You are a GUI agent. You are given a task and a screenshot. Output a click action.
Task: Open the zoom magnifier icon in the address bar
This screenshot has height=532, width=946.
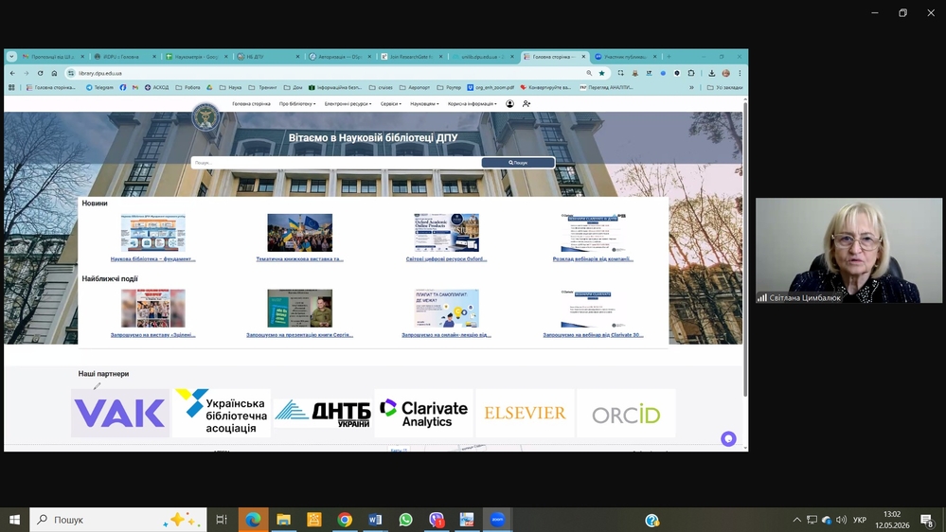pyautogui.click(x=589, y=73)
